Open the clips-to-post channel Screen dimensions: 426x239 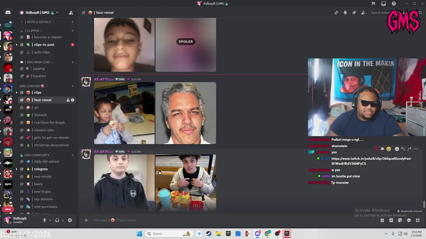(47, 44)
